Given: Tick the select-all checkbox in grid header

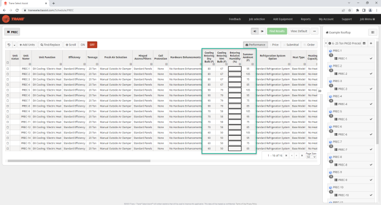Looking at the screenshot, I should pyautogui.click(x=8, y=63).
